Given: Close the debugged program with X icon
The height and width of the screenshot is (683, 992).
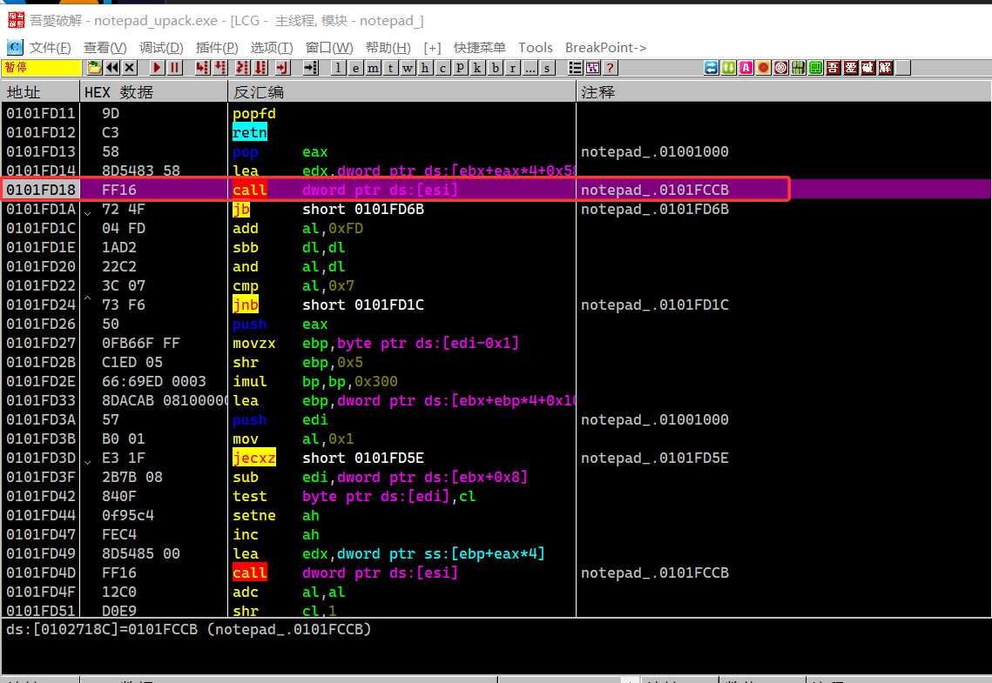Looking at the screenshot, I should coord(130,68).
